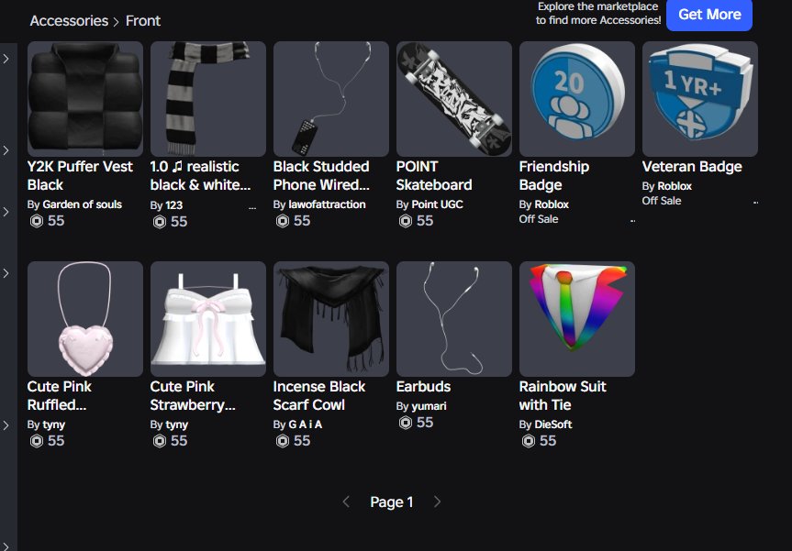Open creator link Garden of souls
792x551 pixels.
tap(82, 204)
